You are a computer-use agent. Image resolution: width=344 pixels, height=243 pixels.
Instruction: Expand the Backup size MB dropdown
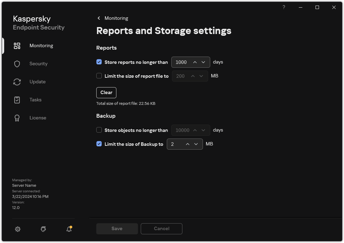coord(196,144)
